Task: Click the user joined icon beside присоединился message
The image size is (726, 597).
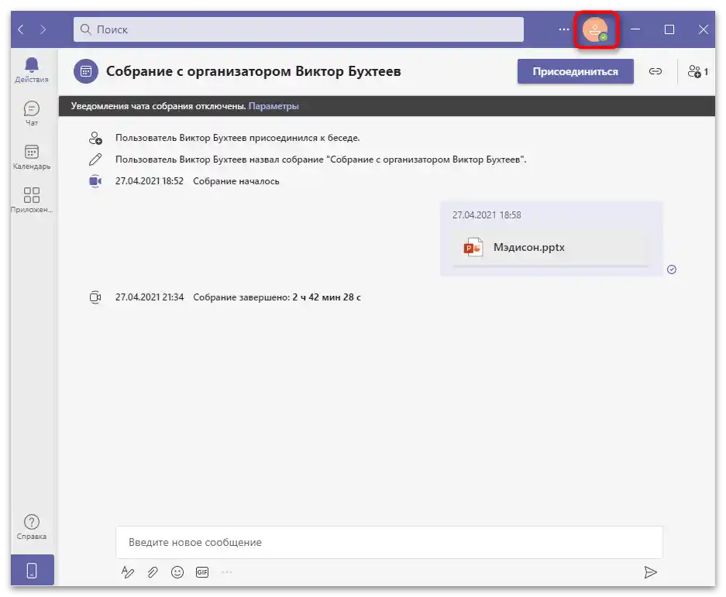Action: click(x=95, y=138)
